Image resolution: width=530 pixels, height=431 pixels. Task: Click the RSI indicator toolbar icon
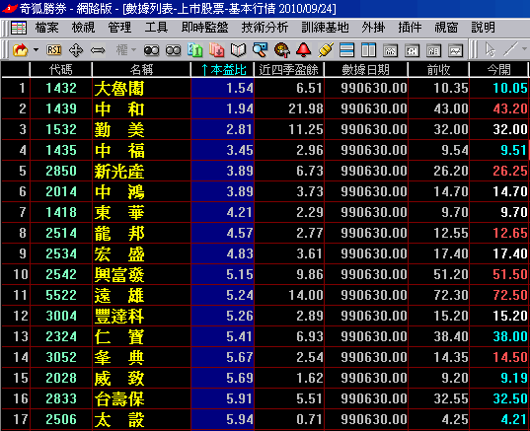pos(54,50)
